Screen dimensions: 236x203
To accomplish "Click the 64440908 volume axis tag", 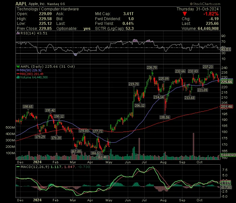I will click(228, 155).
